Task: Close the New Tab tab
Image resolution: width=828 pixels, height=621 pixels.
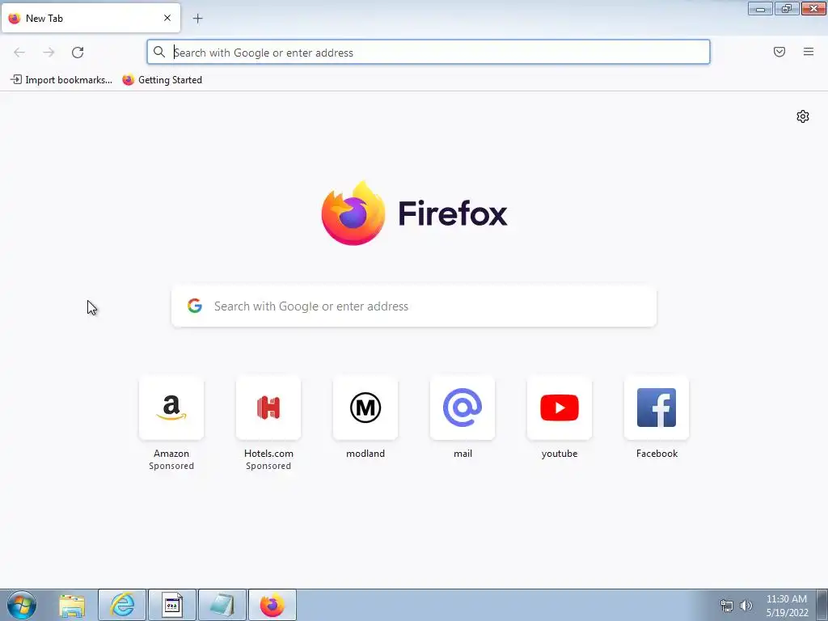Action: pyautogui.click(x=167, y=18)
